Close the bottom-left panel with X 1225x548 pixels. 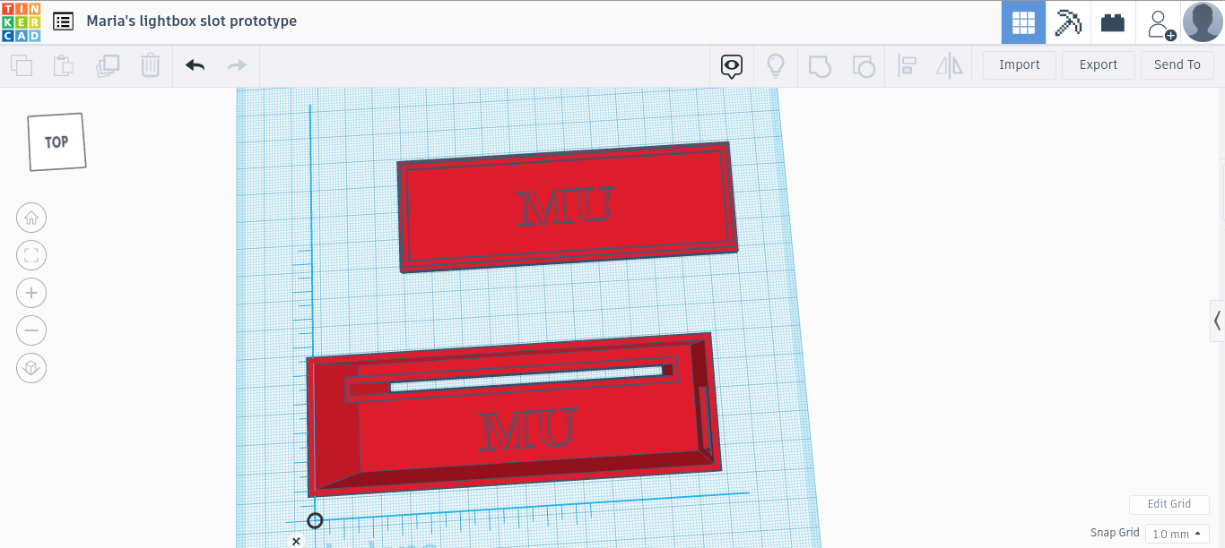click(296, 541)
